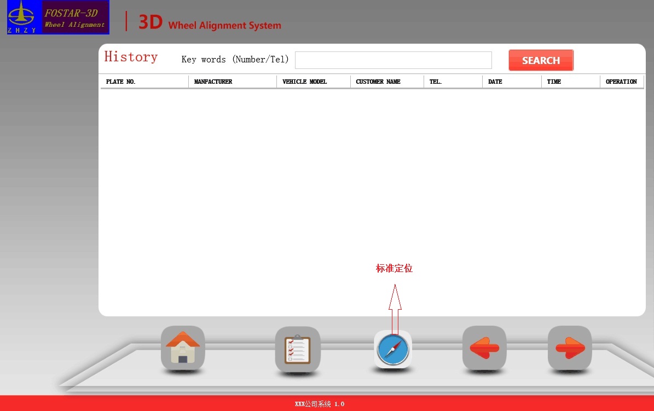Sort records by DATE column

point(495,82)
